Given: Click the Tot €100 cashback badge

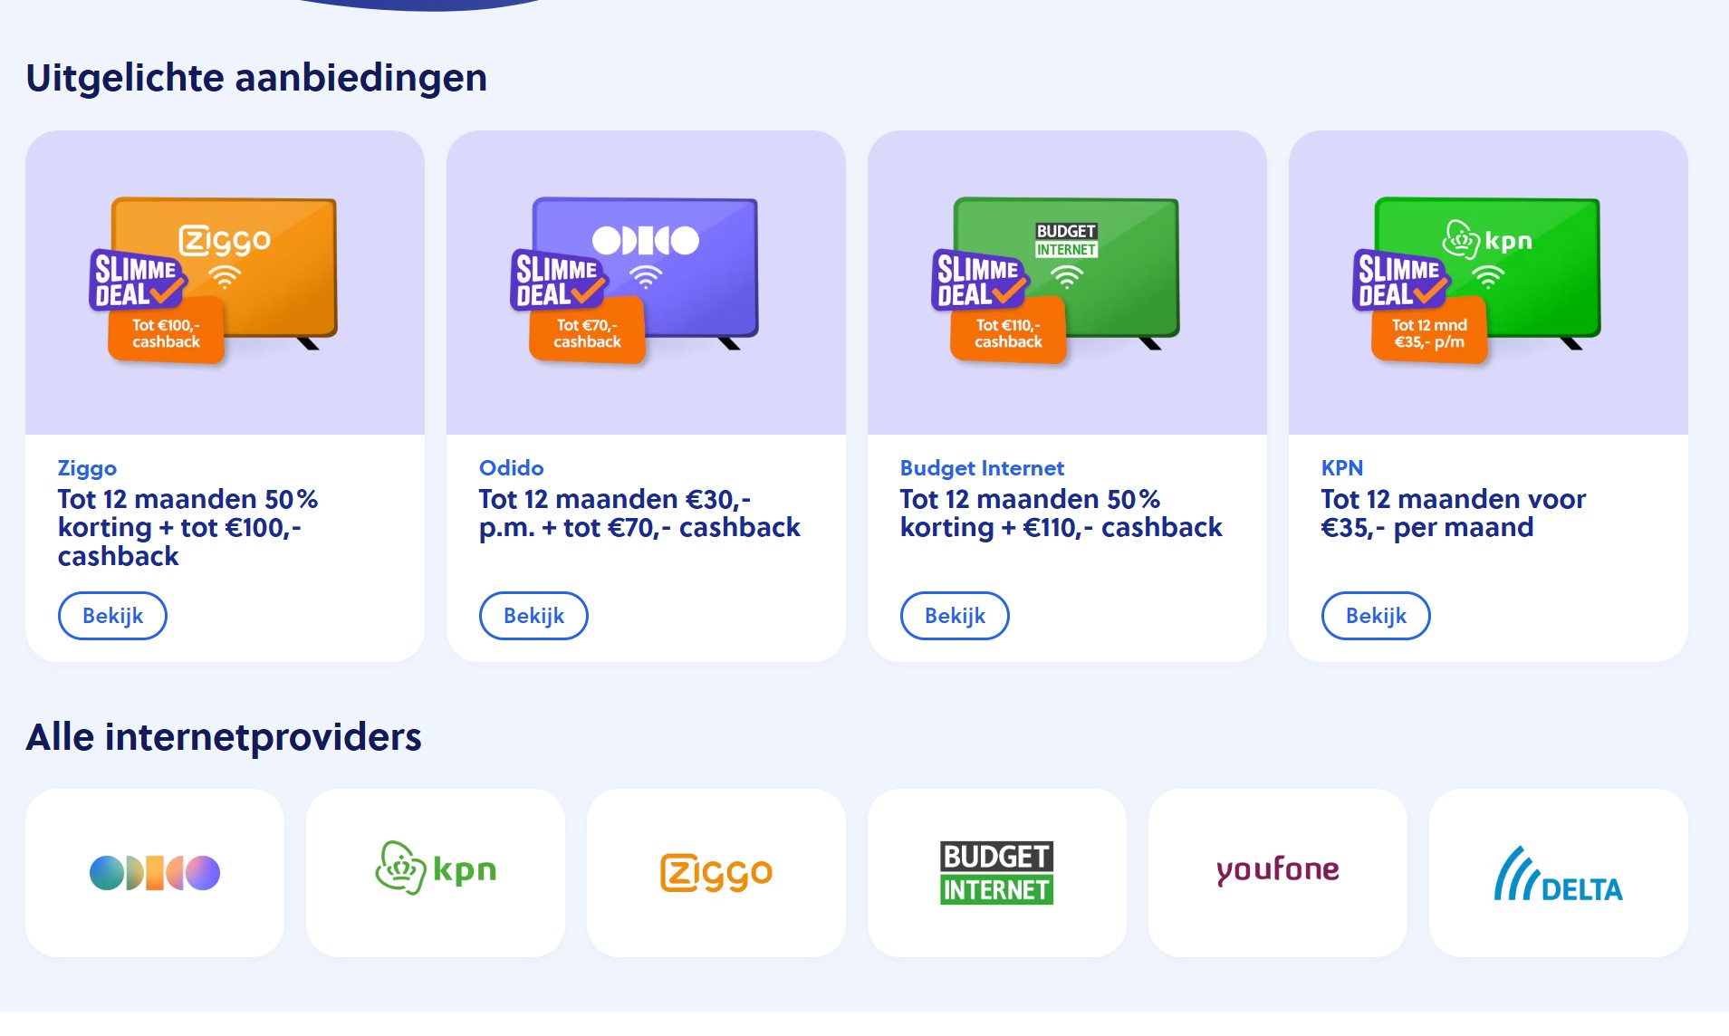Looking at the screenshot, I should point(166,332).
